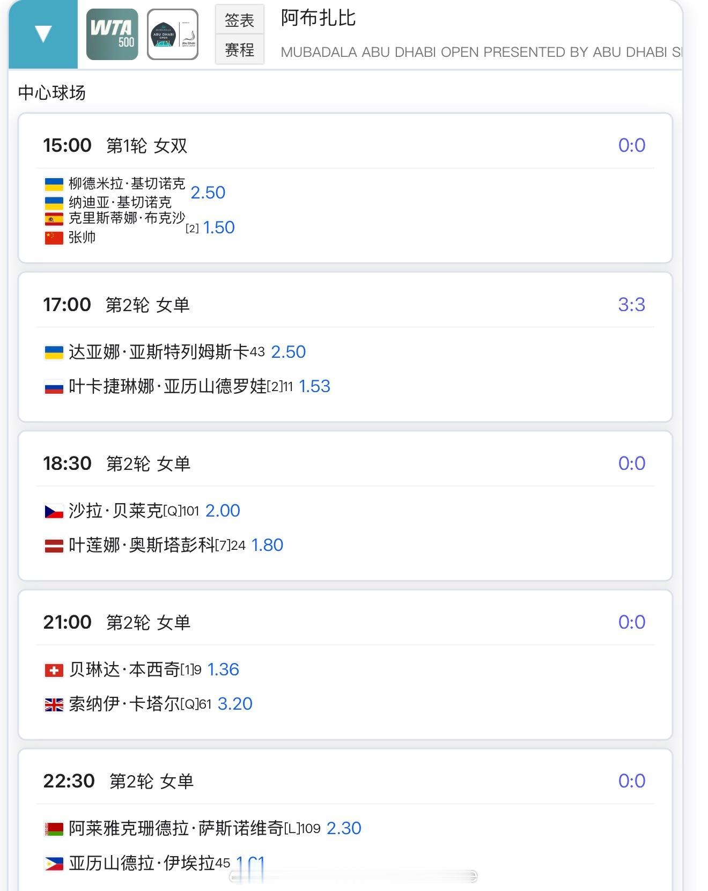Click Philippines flag beside 亚历山德拉·伊埃拉
This screenshot has width=708, height=891.
coord(54,863)
